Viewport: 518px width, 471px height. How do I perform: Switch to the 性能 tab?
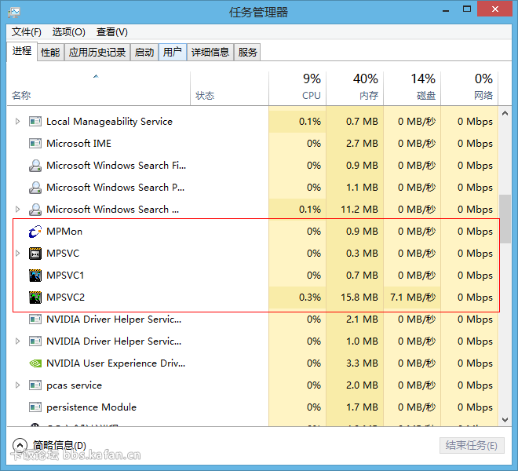point(50,53)
